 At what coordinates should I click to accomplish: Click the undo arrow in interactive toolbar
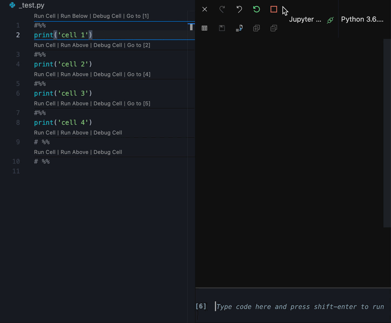(x=239, y=9)
